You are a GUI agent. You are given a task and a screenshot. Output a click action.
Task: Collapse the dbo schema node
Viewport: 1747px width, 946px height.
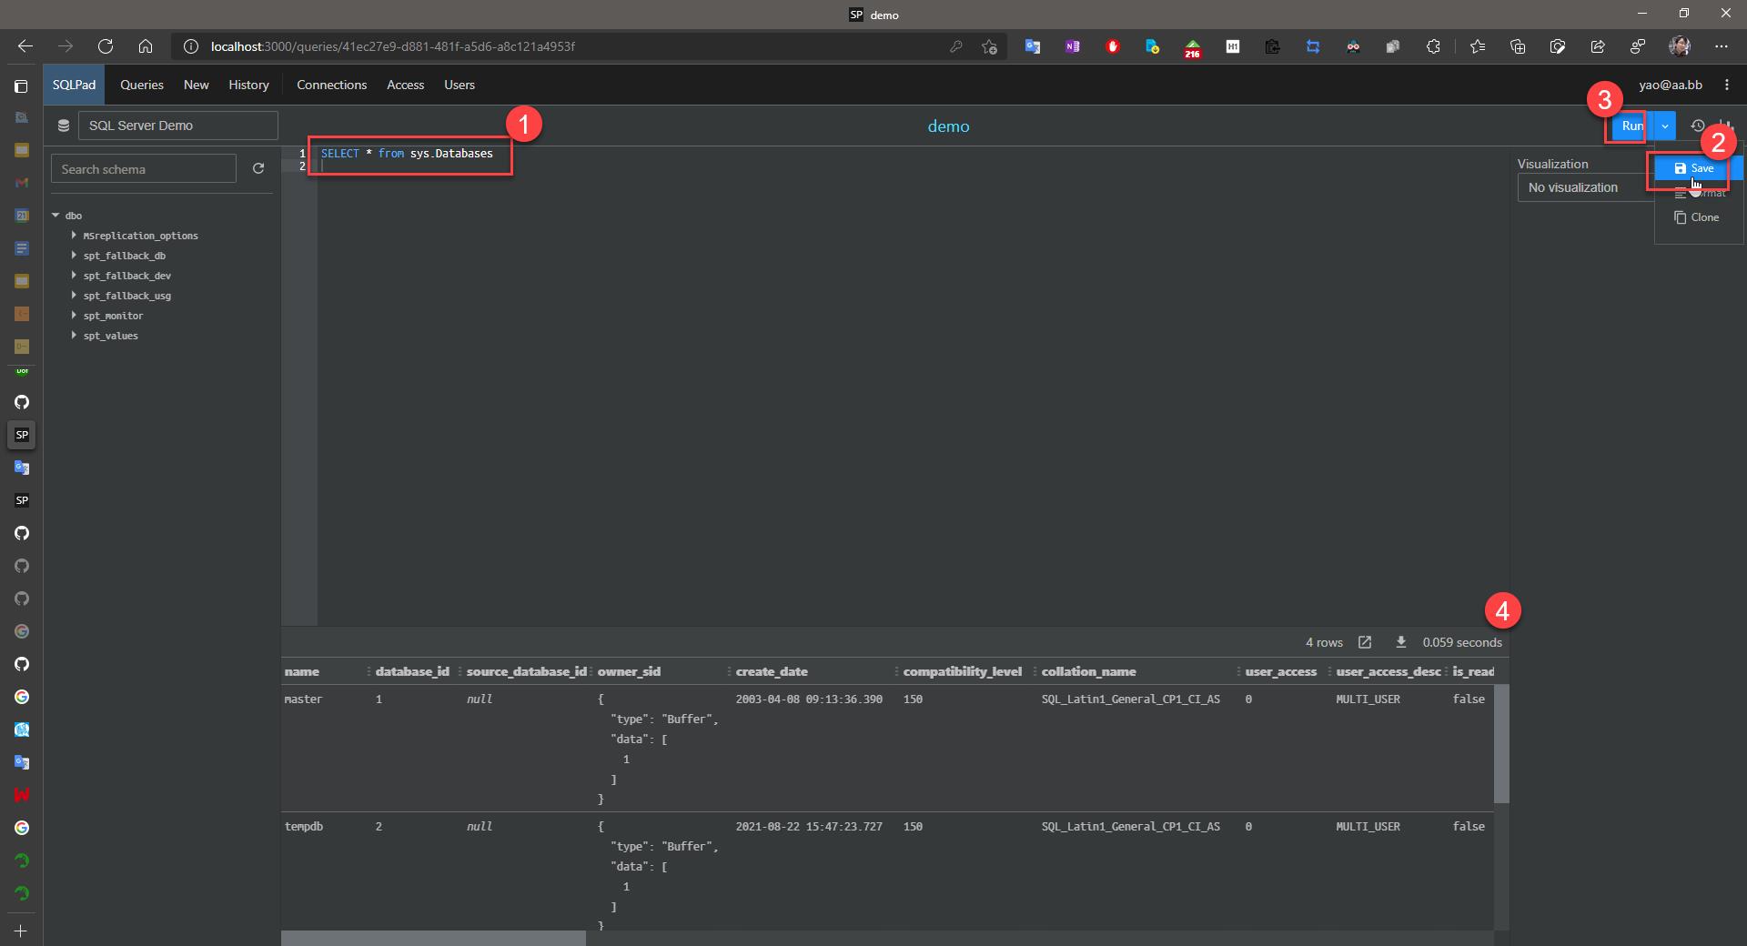[x=56, y=216]
